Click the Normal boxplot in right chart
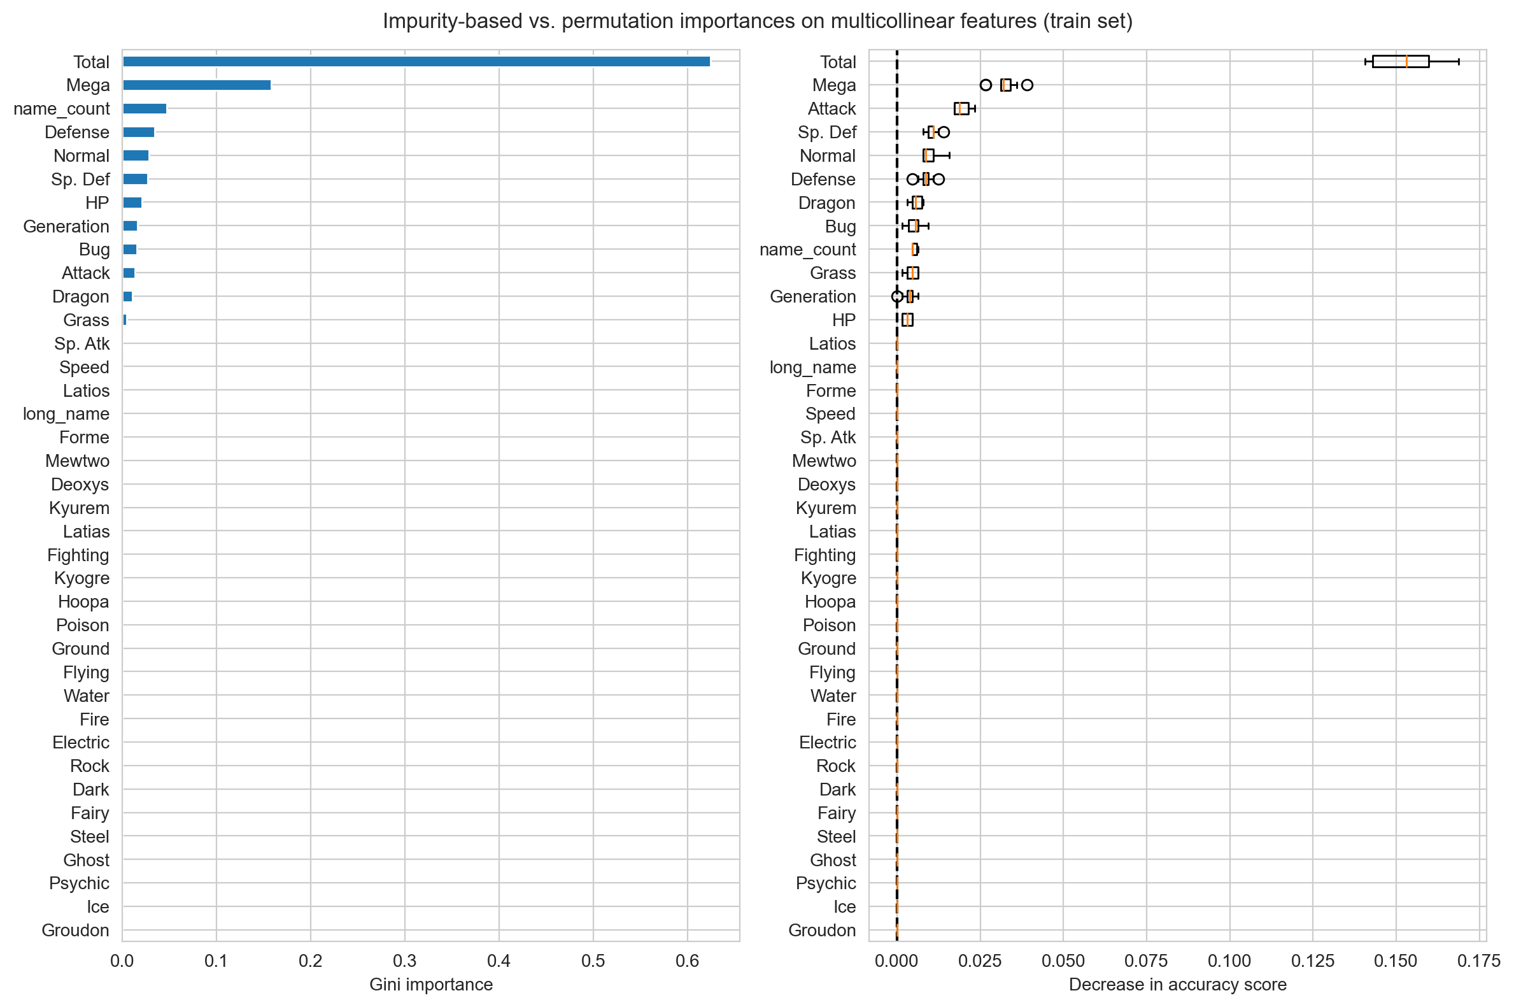This screenshot has width=1514, height=1007. [928, 155]
